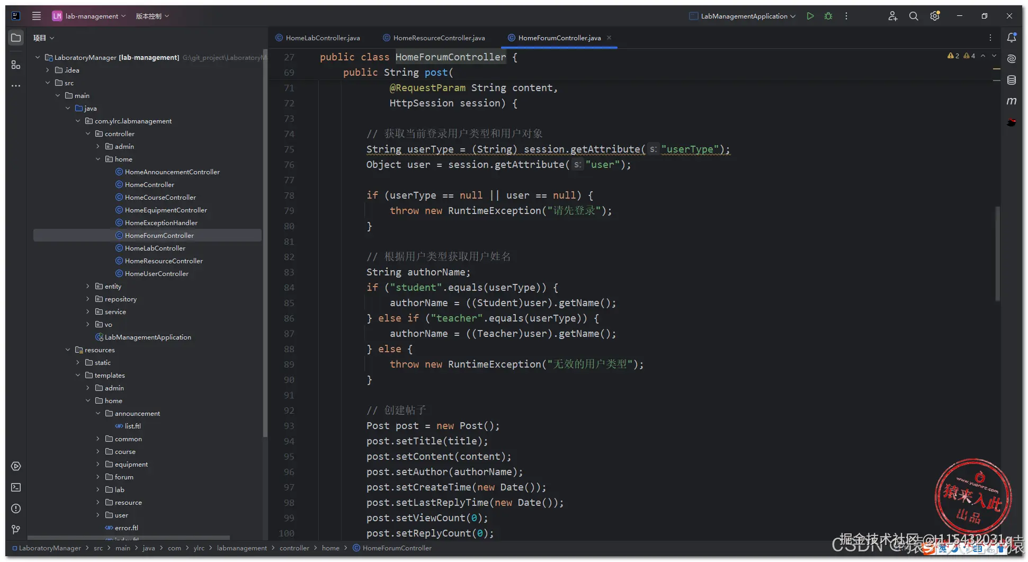Toggle the Project tool window icon
Screen dimensions: 1028x562
[16, 38]
